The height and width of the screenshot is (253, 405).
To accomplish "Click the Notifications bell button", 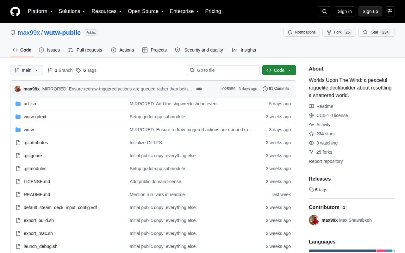I will point(302,32).
